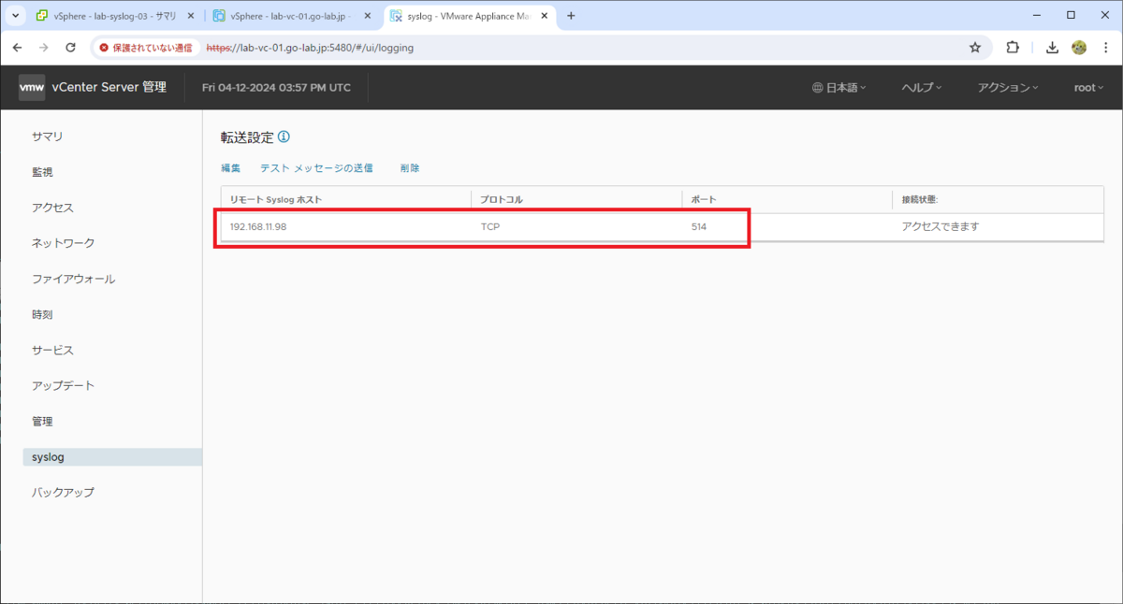Switch to vSphere lab-syslog-03 tab

pos(114,16)
